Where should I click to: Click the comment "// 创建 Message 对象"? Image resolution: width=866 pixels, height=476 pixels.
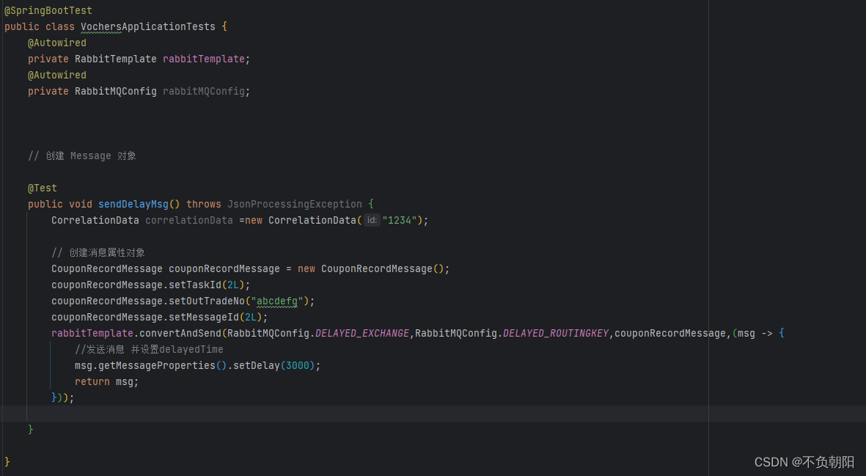coord(82,155)
